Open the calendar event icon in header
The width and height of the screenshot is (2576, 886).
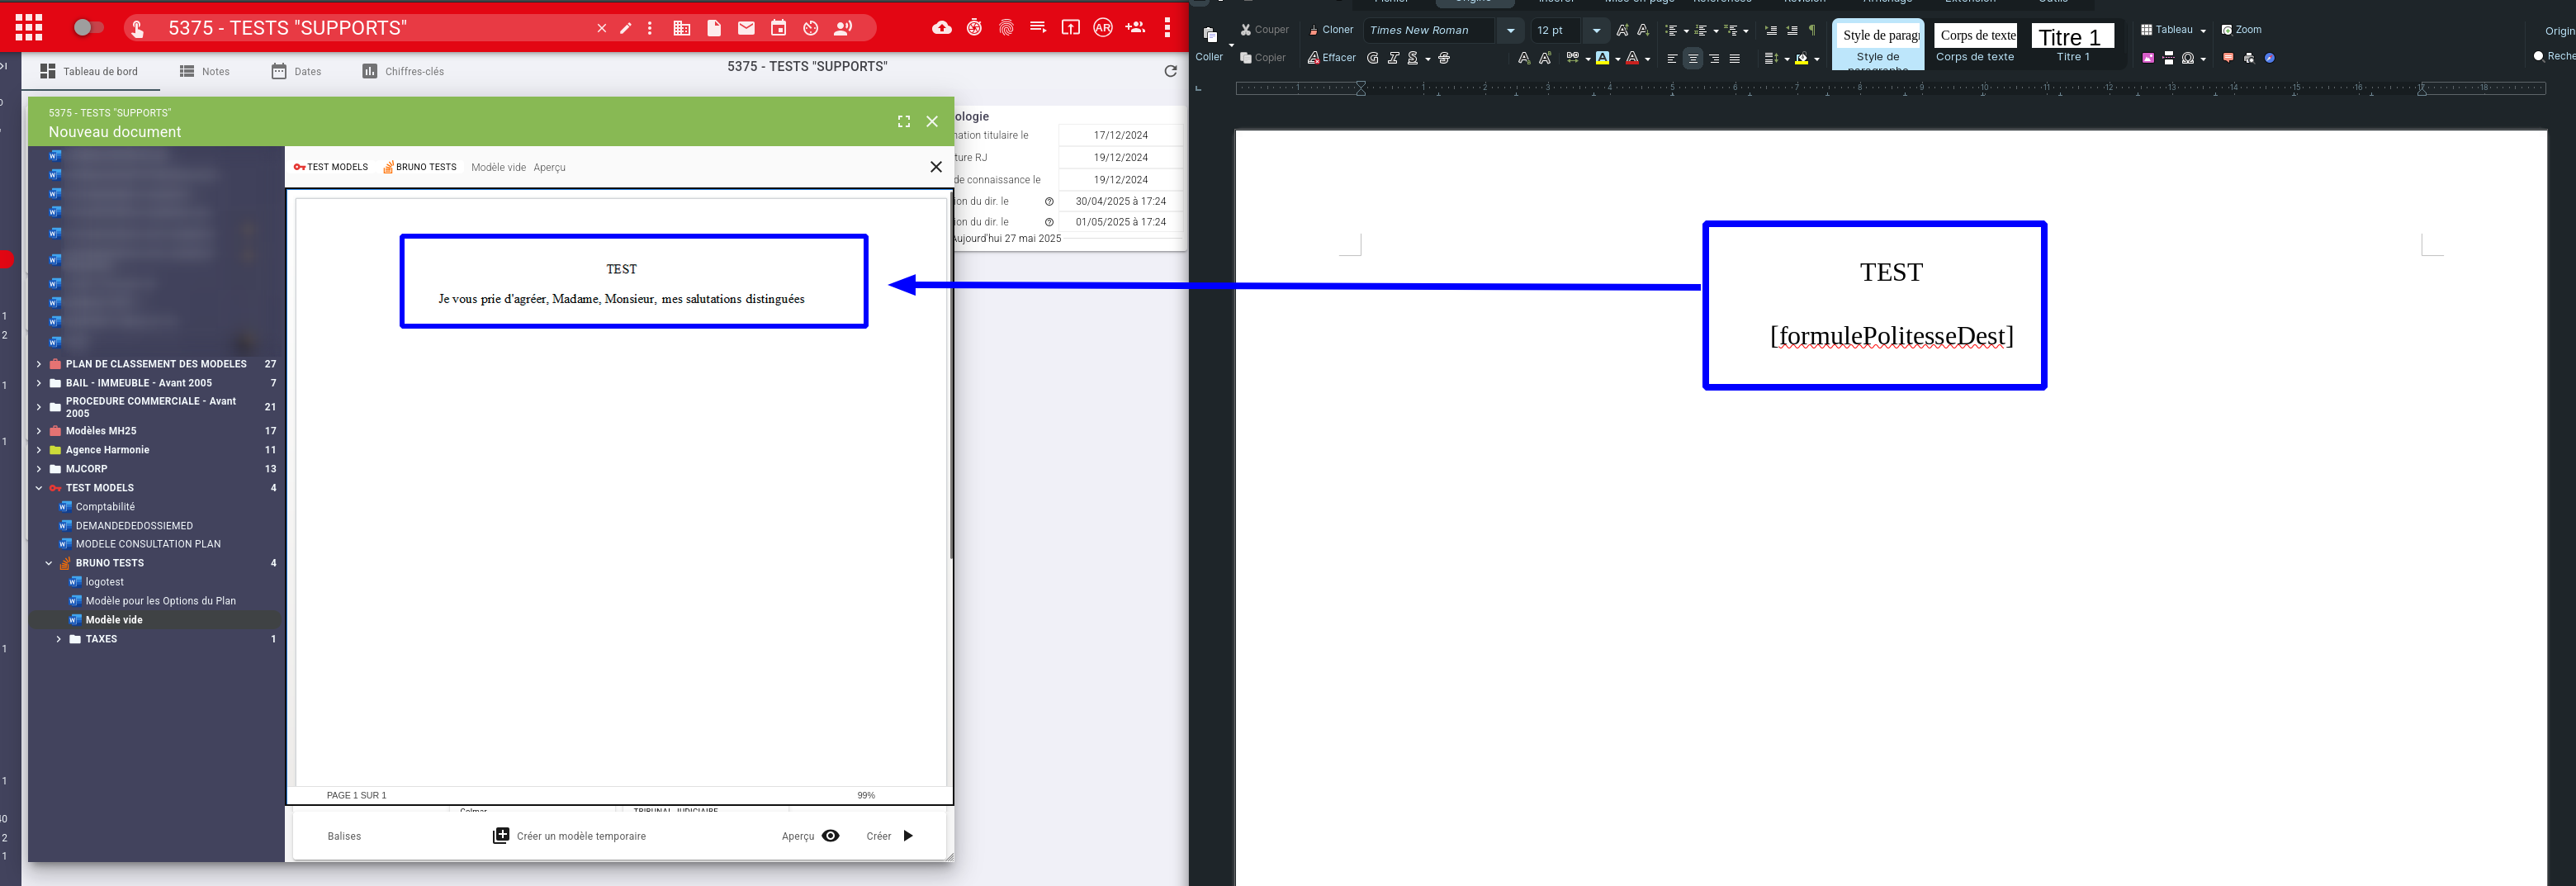(778, 28)
